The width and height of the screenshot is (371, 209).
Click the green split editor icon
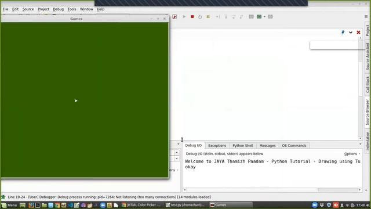click(259, 17)
